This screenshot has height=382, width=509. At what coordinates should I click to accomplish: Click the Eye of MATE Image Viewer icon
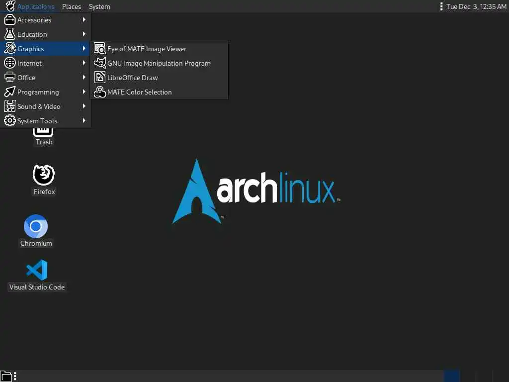pyautogui.click(x=99, y=48)
